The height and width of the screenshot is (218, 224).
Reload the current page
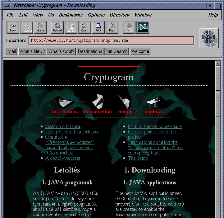57,27
